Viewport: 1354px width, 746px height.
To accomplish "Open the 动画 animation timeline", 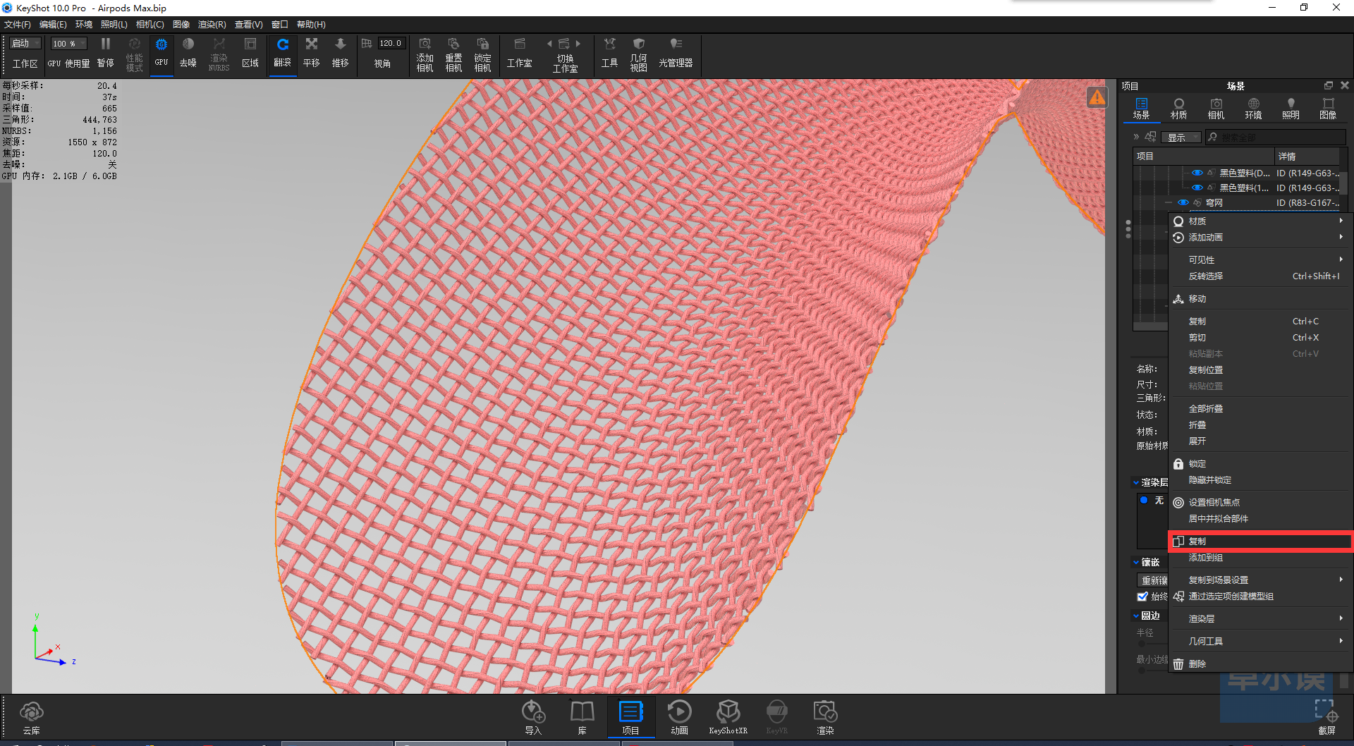I will click(x=680, y=718).
